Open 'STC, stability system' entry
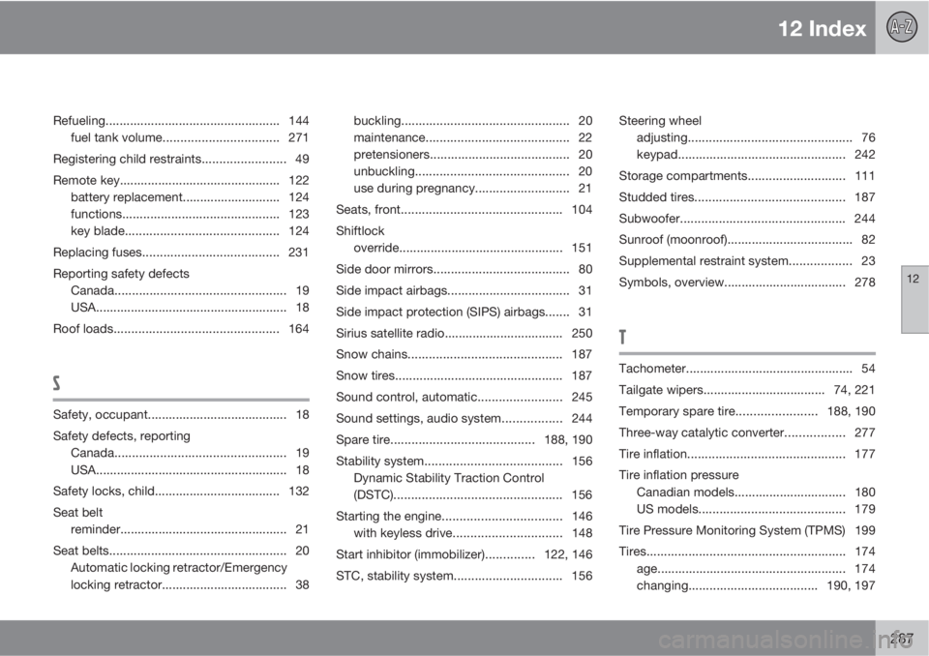Image resolution: width=929 pixels, height=656 pixels. pos(464,576)
